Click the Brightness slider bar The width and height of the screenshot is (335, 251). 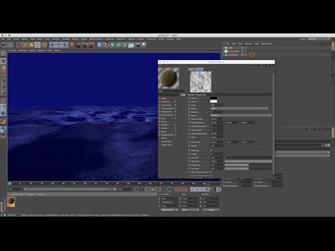(248, 165)
